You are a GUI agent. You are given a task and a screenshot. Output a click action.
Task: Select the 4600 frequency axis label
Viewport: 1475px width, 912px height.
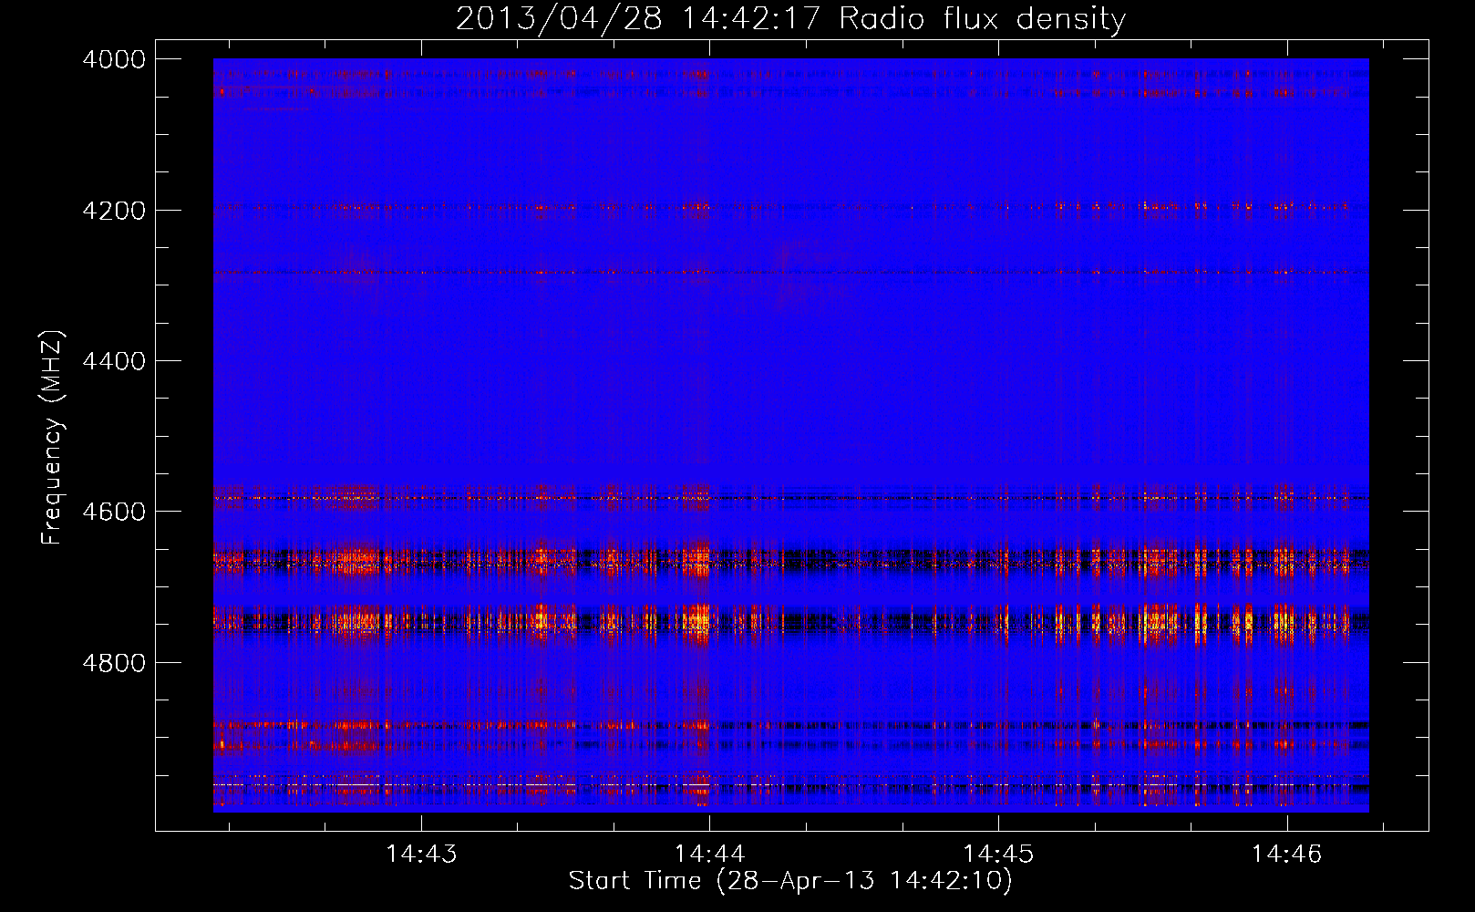[114, 512]
